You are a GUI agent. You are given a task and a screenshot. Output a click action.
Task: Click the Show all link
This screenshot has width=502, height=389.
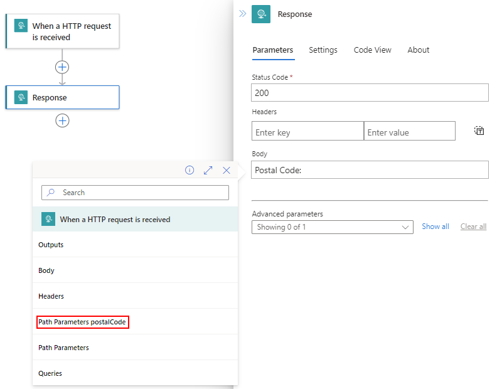435,226
